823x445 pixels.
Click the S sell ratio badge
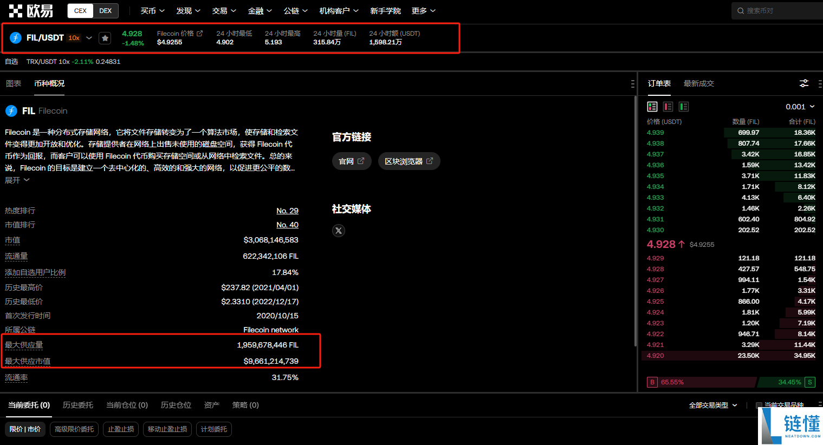pos(810,382)
